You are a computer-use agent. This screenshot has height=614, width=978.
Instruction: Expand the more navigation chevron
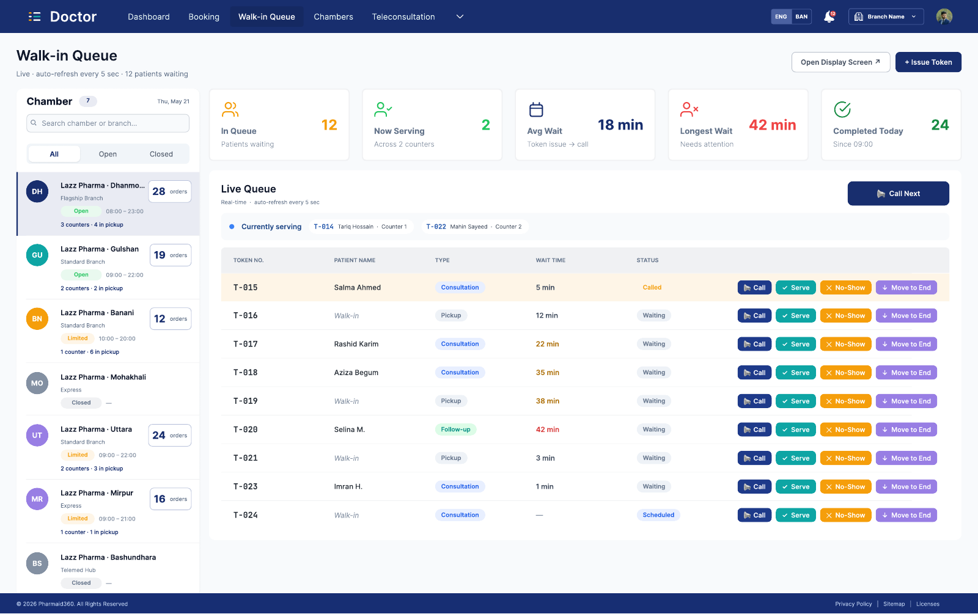[x=460, y=16]
